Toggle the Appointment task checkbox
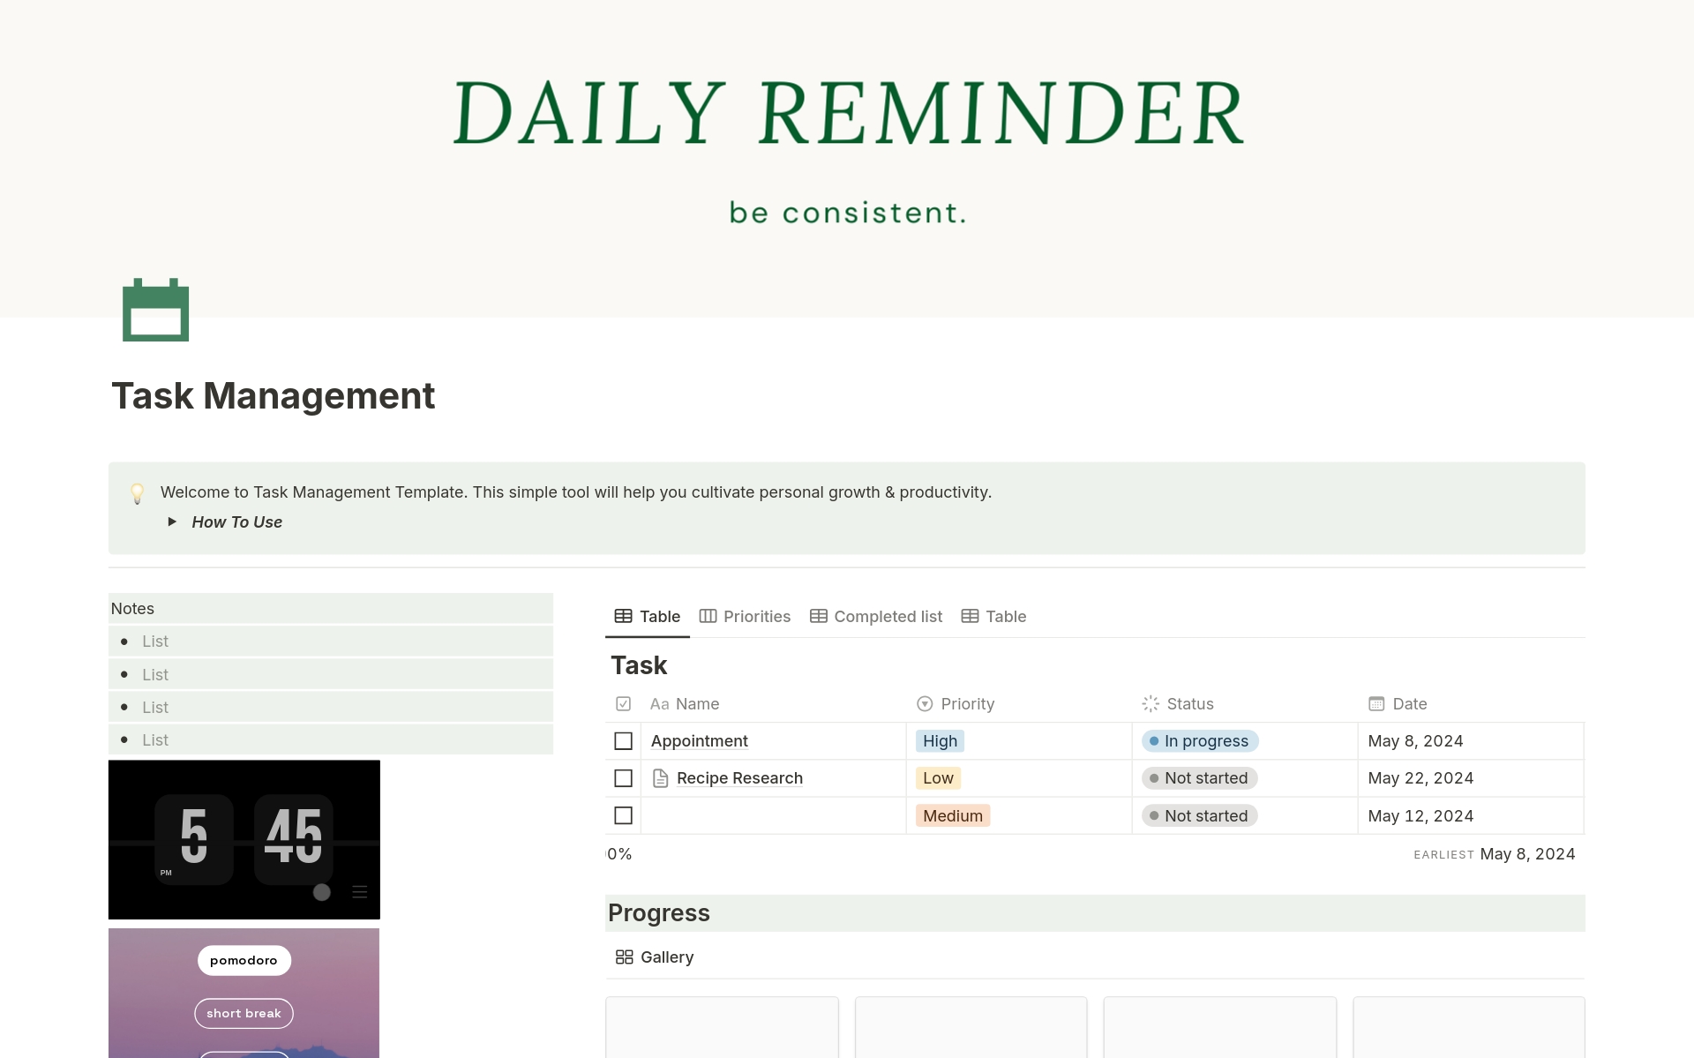 (623, 739)
